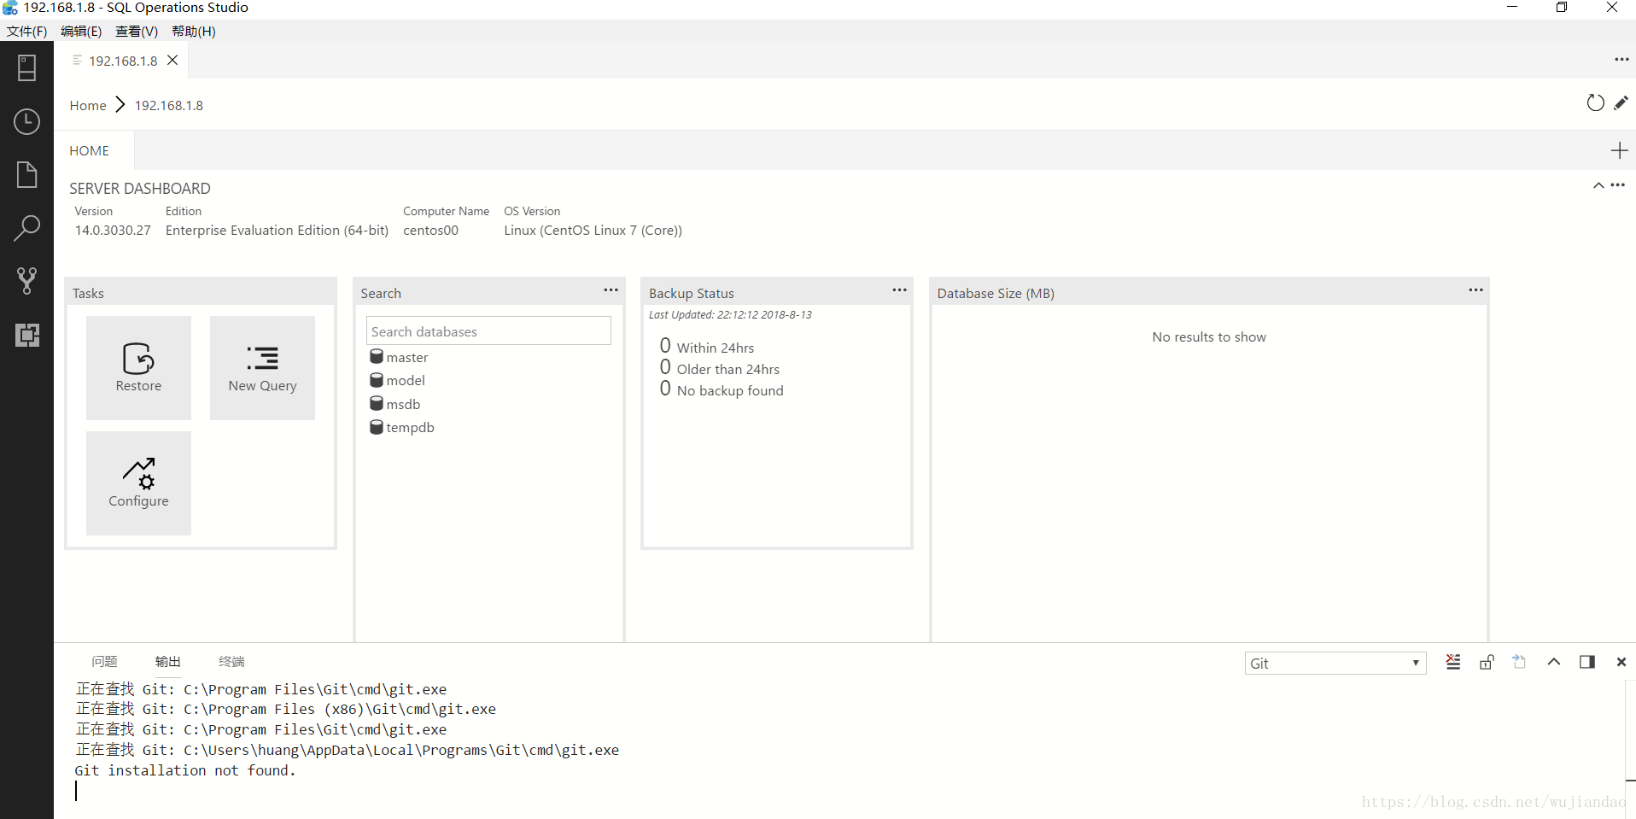Open Backup Status widget ellipsis menu
Image resolution: width=1636 pixels, height=819 pixels.
pos(899,290)
